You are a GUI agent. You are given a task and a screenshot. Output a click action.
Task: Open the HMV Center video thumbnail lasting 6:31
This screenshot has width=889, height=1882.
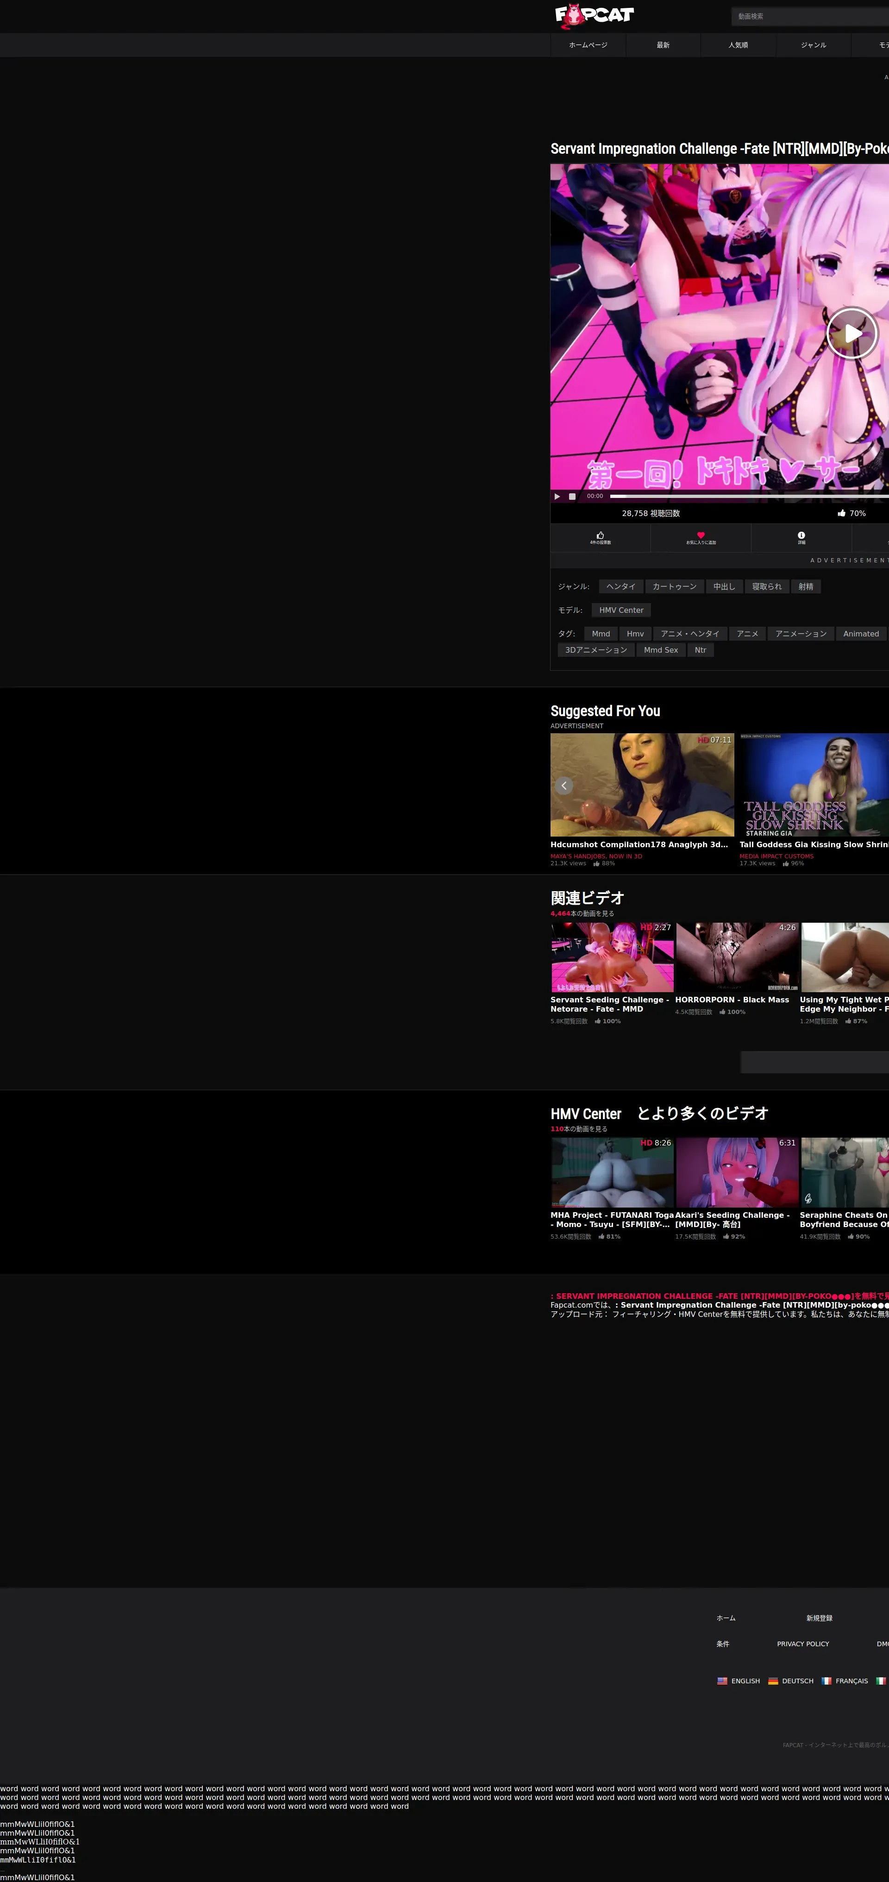pyautogui.click(x=737, y=1172)
